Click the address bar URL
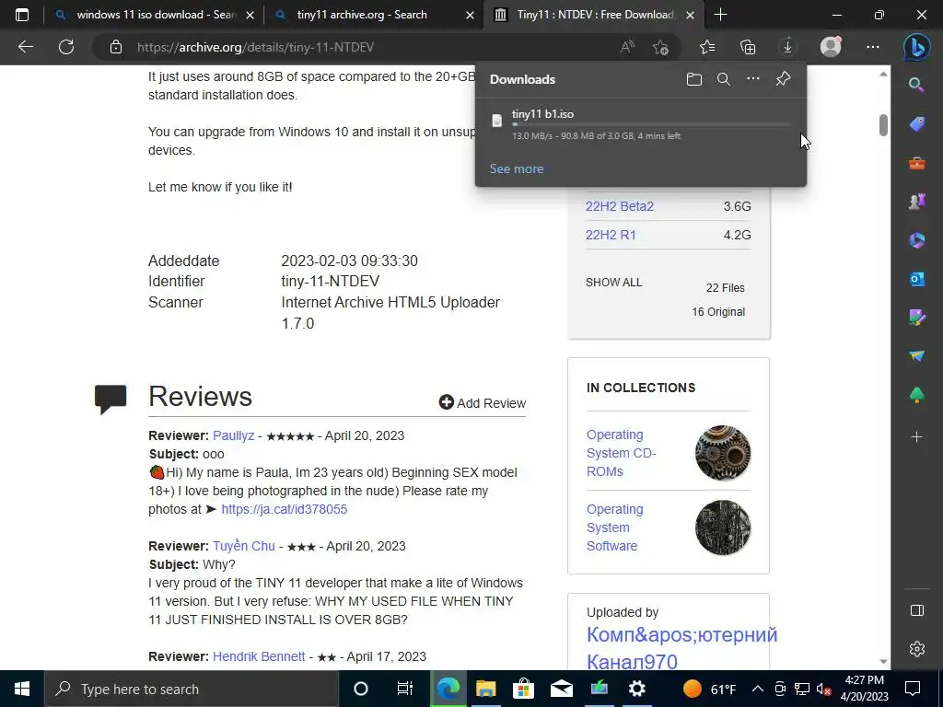This screenshot has height=707, width=943. [256, 47]
